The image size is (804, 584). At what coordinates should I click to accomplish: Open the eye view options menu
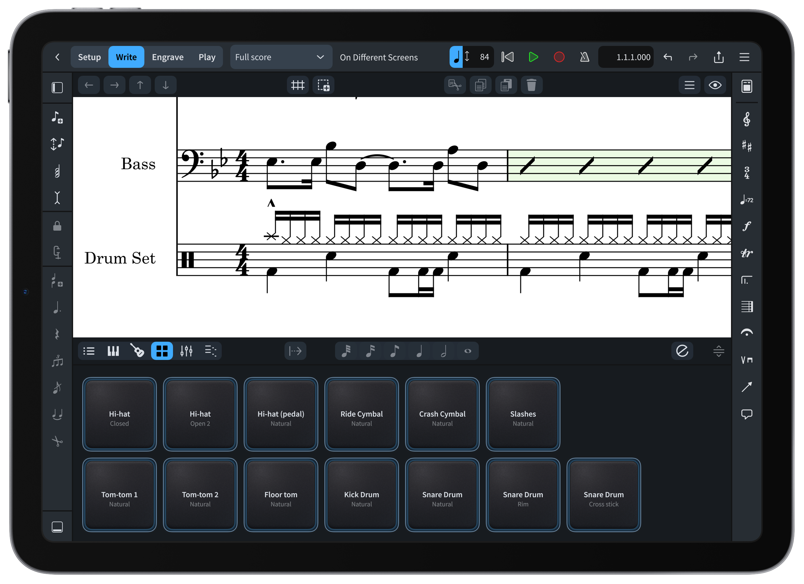point(715,85)
